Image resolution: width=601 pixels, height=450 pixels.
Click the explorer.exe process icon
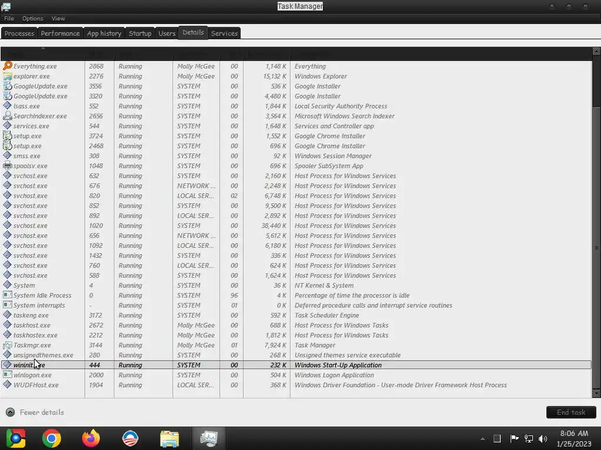7,76
